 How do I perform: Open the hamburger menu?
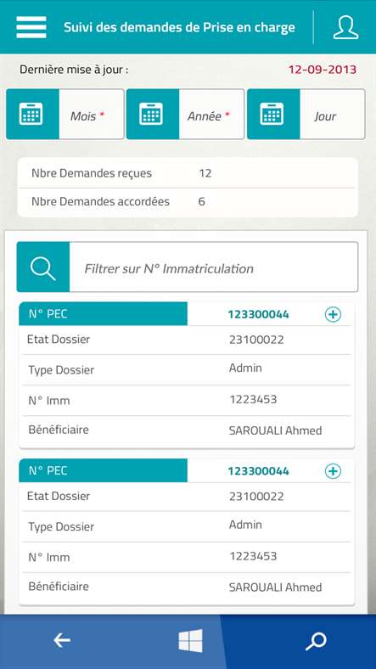[31, 27]
